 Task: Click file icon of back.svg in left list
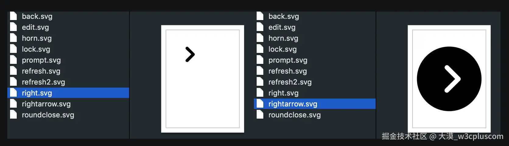[x=13, y=16]
